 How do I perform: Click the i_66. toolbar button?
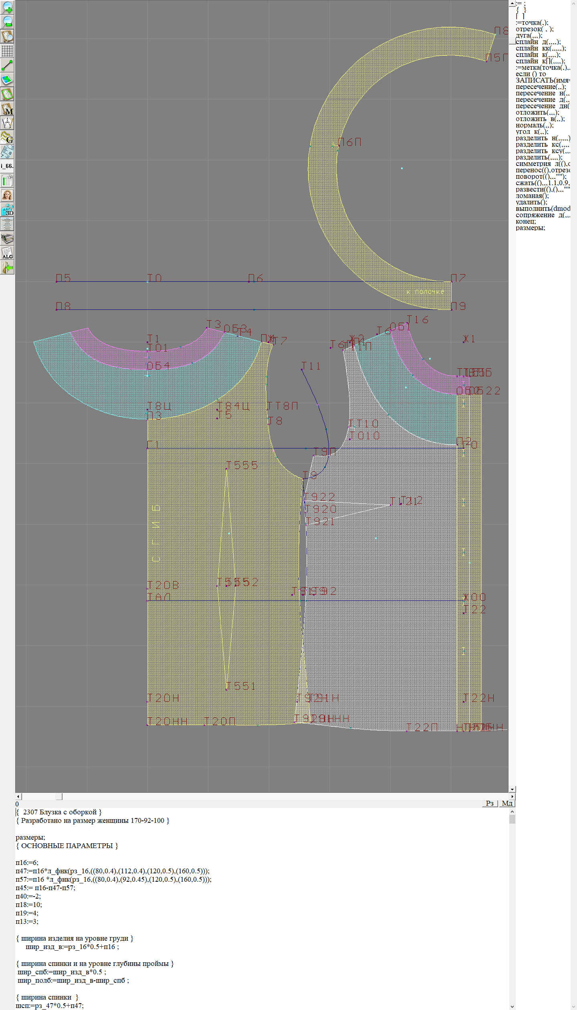[7, 166]
